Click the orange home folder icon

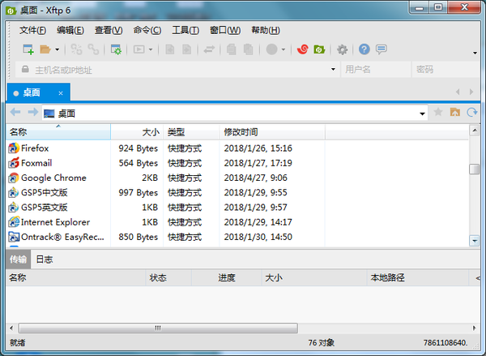[x=455, y=112]
